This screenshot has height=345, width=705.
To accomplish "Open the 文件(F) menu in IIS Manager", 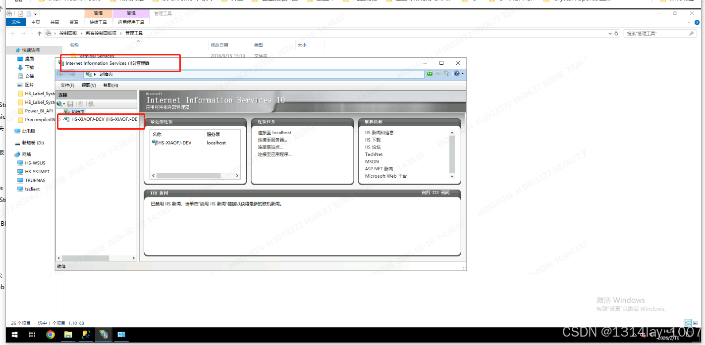I will tap(67, 85).
